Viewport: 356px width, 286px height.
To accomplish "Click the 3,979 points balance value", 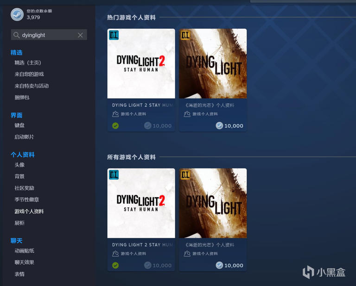I will point(33,17).
